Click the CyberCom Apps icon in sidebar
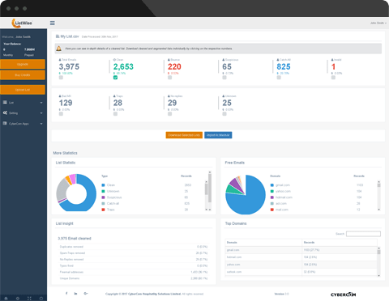389x301 pixels. point(5,123)
